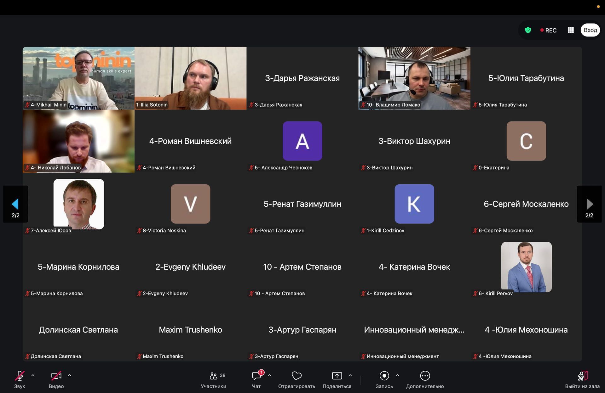Expand video options arrow next to Видео
This screenshot has height=393, width=605.
click(70, 375)
